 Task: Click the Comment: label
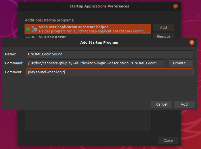14,72
